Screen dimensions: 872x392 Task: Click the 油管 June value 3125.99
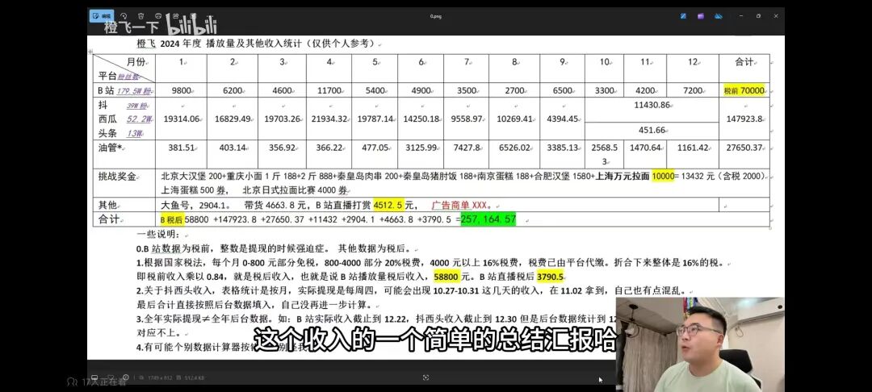pos(421,148)
